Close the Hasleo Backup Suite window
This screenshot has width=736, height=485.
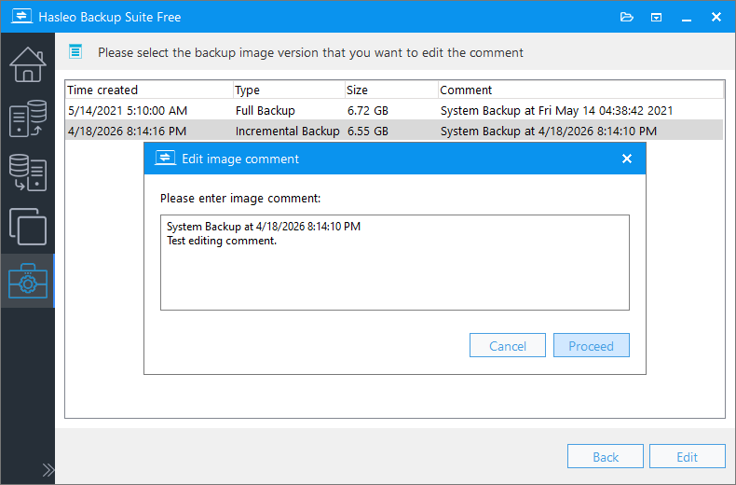click(716, 17)
